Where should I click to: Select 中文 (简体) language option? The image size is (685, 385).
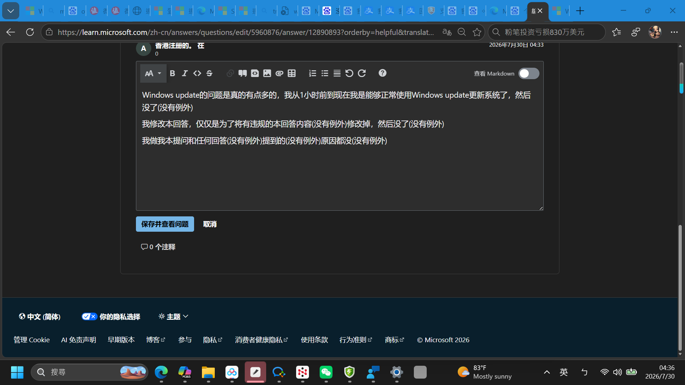click(x=40, y=317)
